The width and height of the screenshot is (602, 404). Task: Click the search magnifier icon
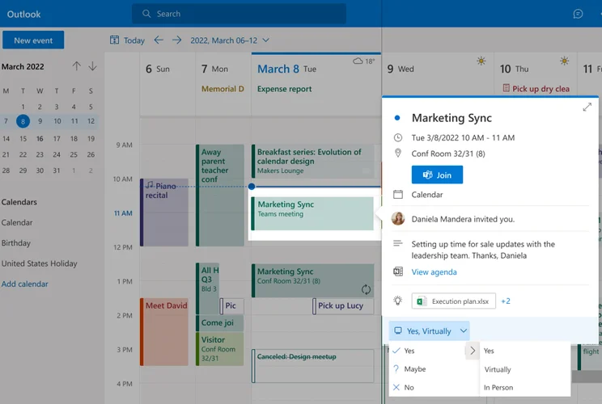[146, 14]
